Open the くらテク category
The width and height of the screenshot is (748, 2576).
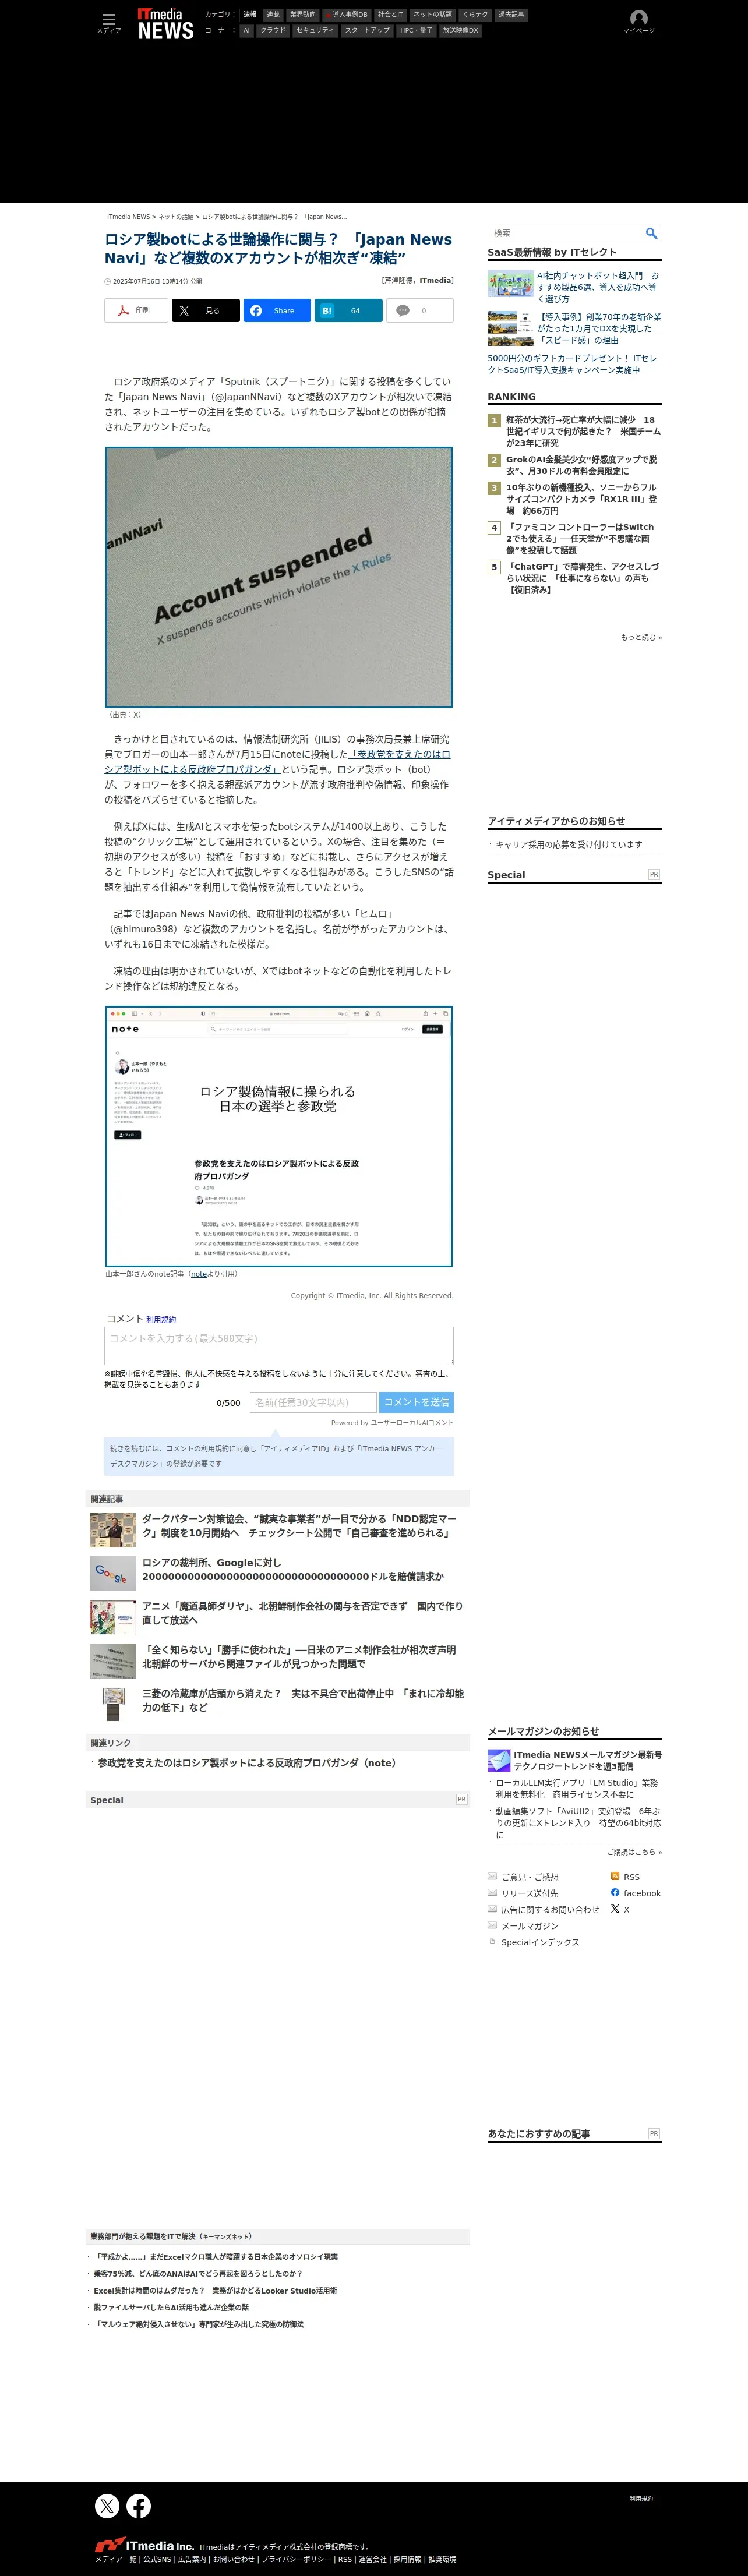click(475, 15)
